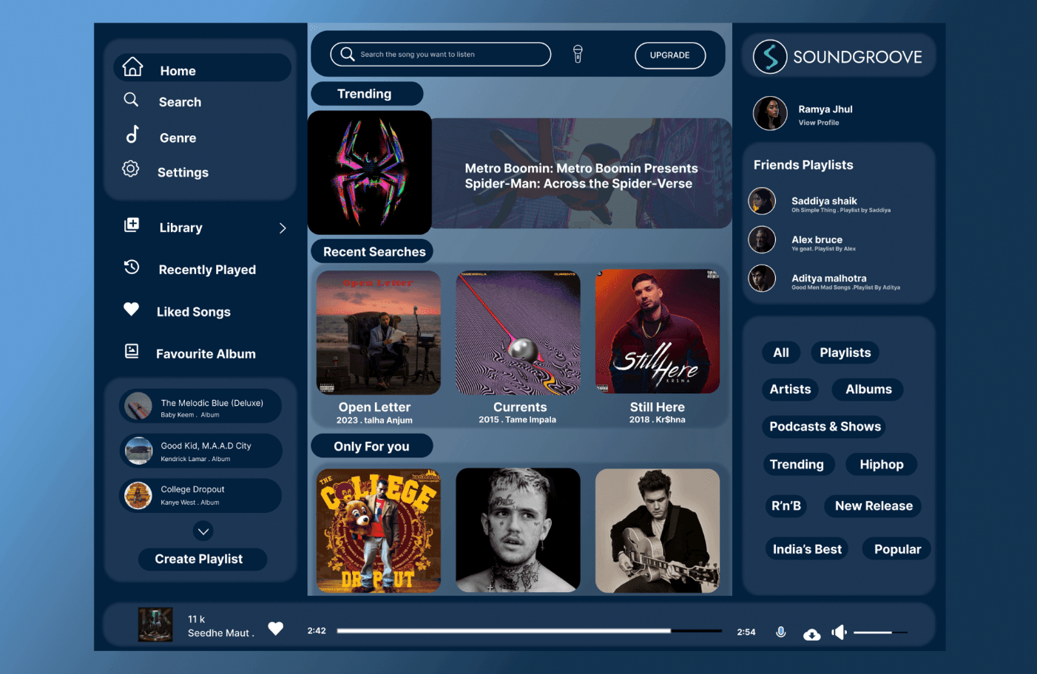Open the Currents album cover
Screen dimensions: 1037x674
(518, 333)
